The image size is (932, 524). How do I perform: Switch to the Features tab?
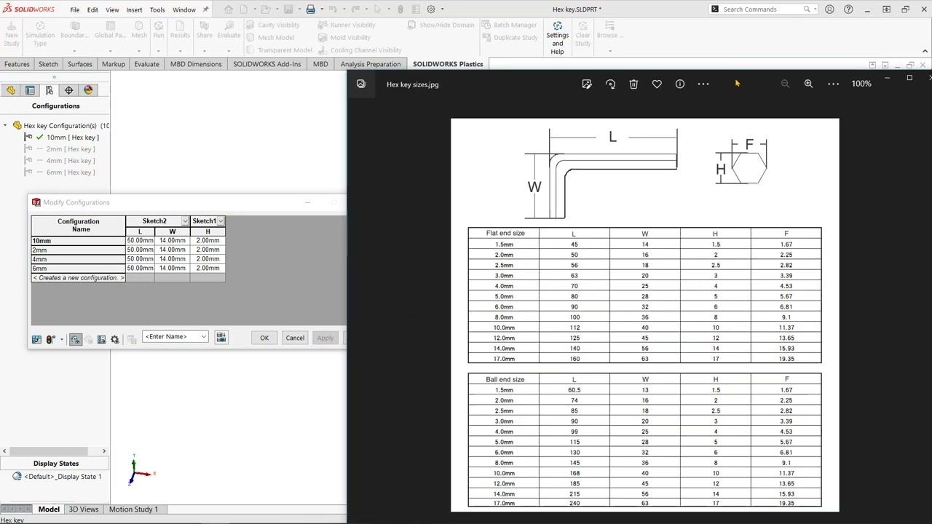point(17,64)
